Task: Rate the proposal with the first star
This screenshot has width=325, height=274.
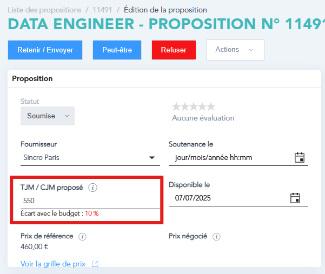Action: [x=176, y=106]
